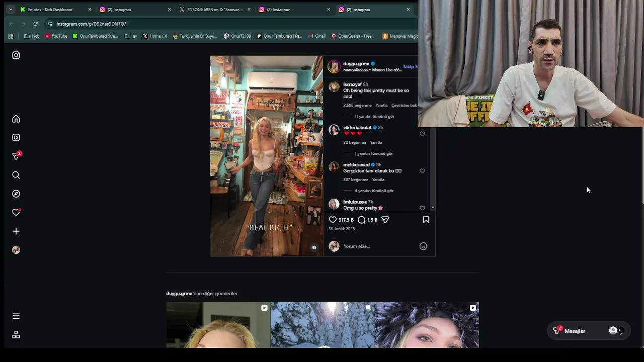The image size is (644, 362).
Task: Follow duygu.grmn with Takip Et
Action: coord(410,67)
